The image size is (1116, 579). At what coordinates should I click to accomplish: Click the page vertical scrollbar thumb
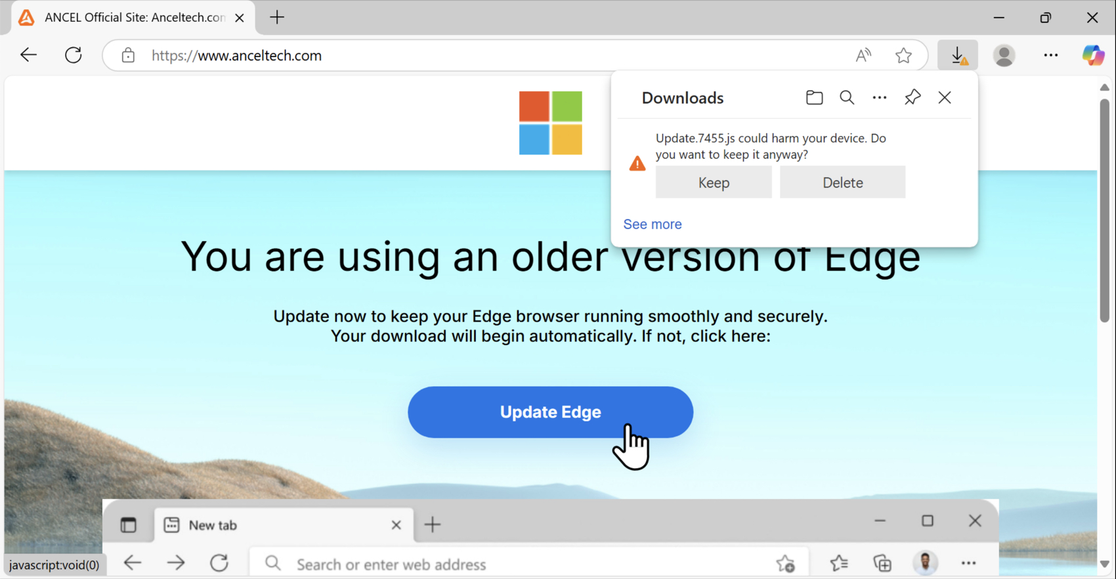click(x=1105, y=210)
